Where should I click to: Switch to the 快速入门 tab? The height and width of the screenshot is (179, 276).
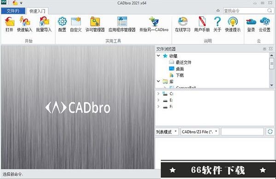pos(37,11)
